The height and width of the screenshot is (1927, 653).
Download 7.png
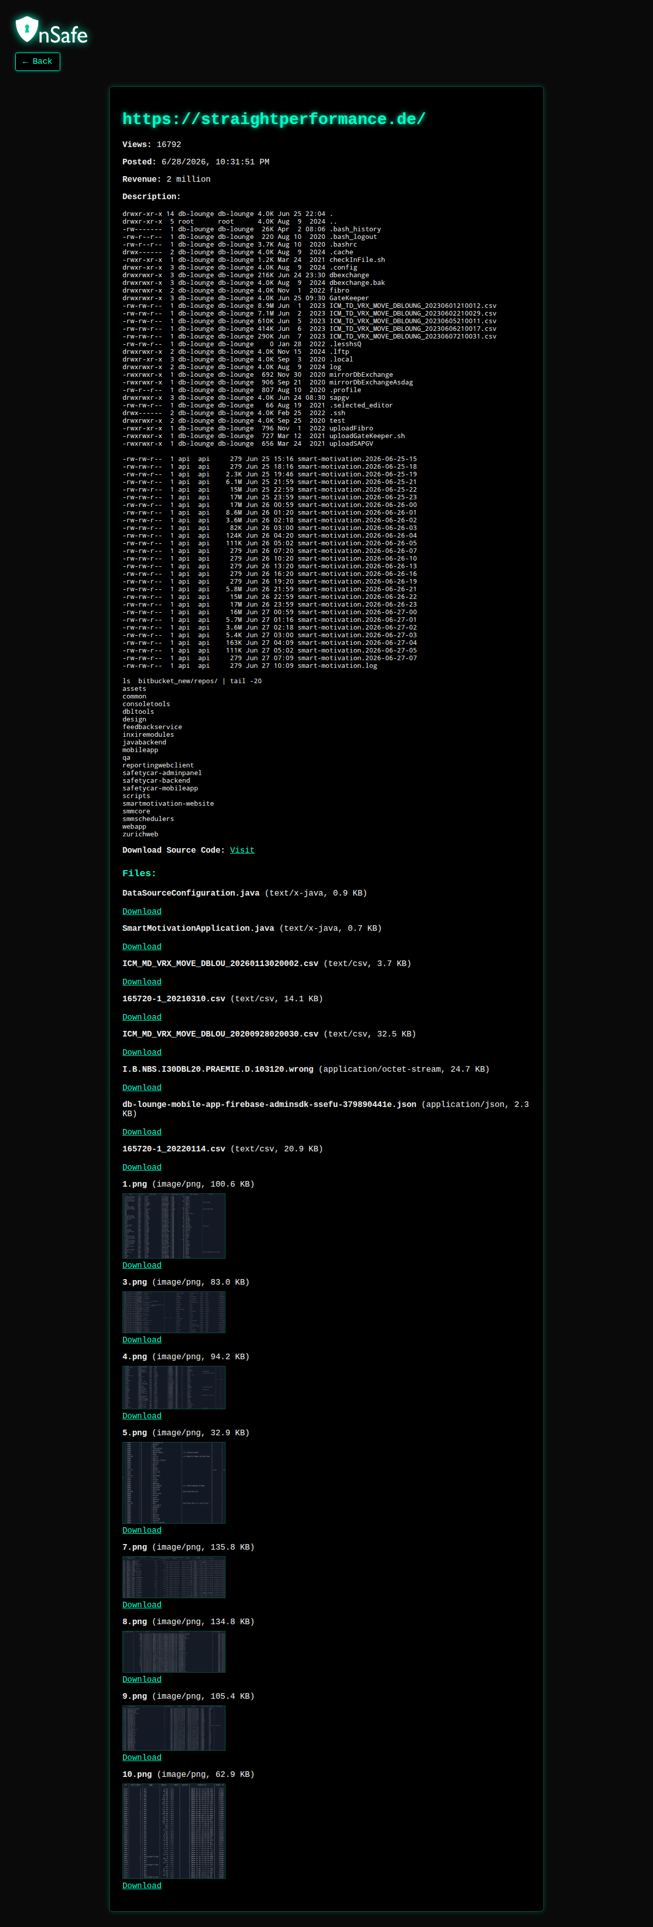coord(142,1605)
